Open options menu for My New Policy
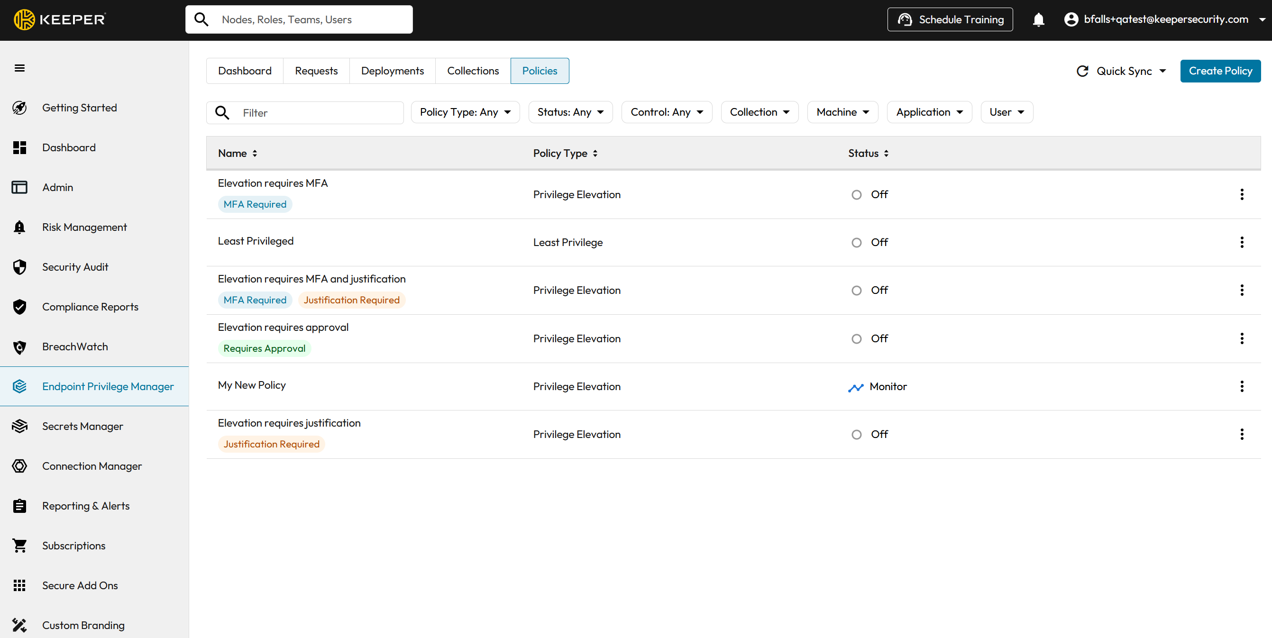1272x638 pixels. pos(1241,386)
